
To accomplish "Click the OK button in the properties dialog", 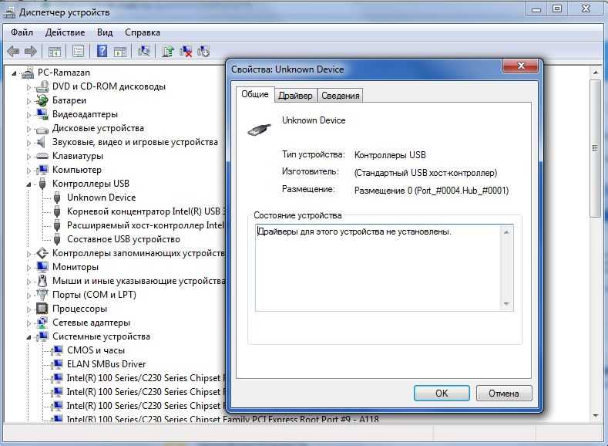I will [x=442, y=394].
